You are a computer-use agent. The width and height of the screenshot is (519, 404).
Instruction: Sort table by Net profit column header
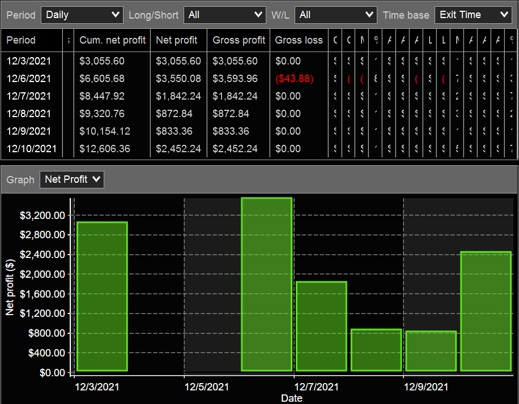[177, 40]
